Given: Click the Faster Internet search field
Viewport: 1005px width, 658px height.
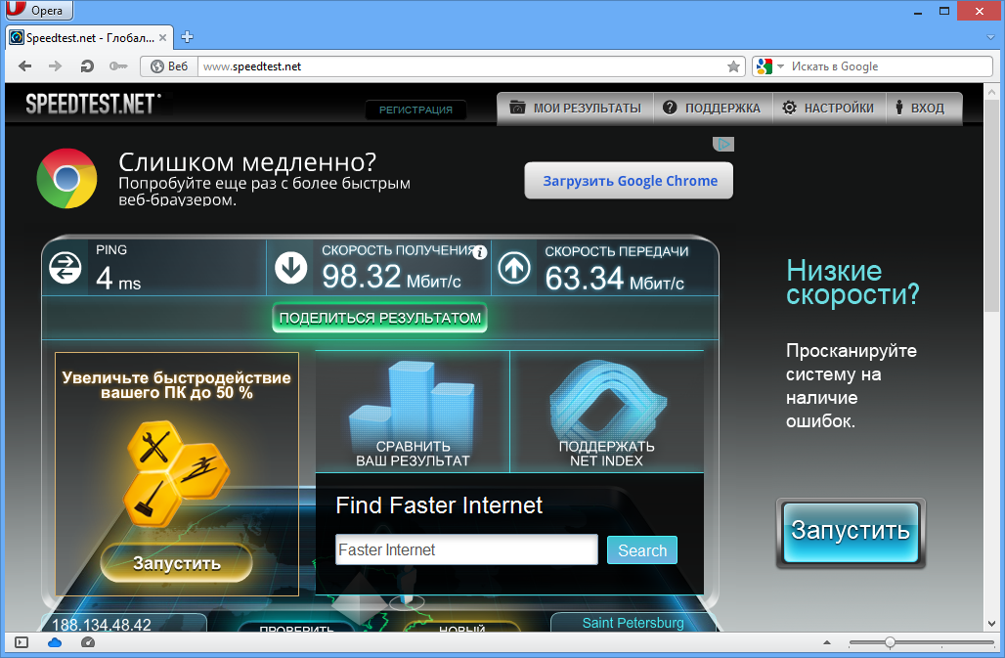Looking at the screenshot, I should (x=466, y=549).
